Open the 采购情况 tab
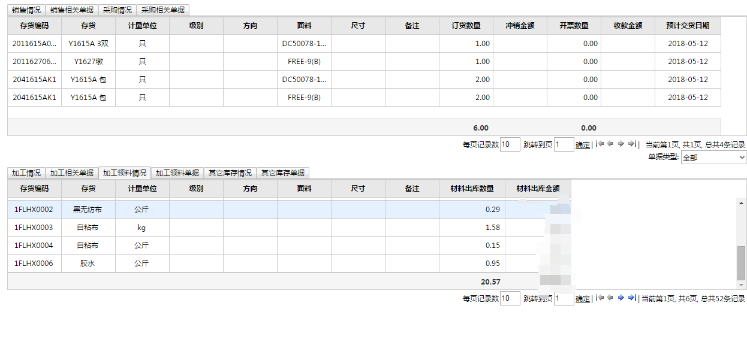 (x=117, y=10)
